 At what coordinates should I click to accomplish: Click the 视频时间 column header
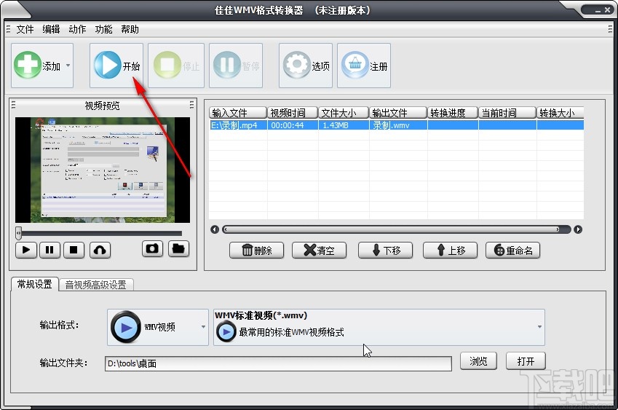click(x=293, y=113)
